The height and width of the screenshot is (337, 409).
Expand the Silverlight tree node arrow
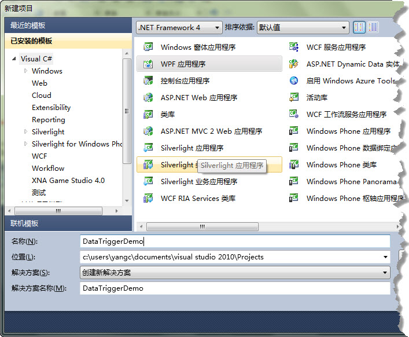tap(25, 131)
